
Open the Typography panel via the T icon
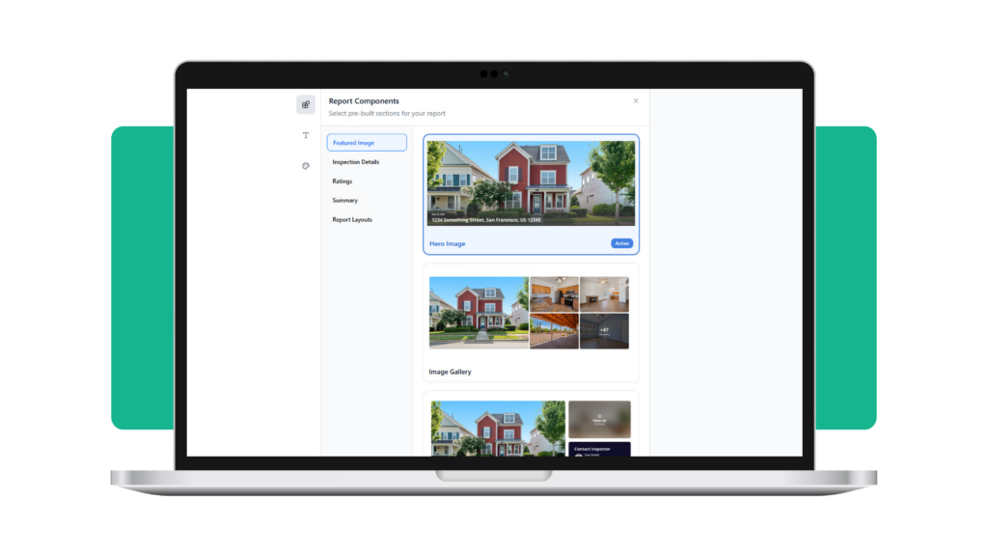tap(306, 135)
